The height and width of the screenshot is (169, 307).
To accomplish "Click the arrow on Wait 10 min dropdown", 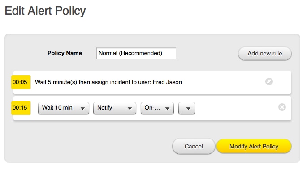I will pos(82,109).
